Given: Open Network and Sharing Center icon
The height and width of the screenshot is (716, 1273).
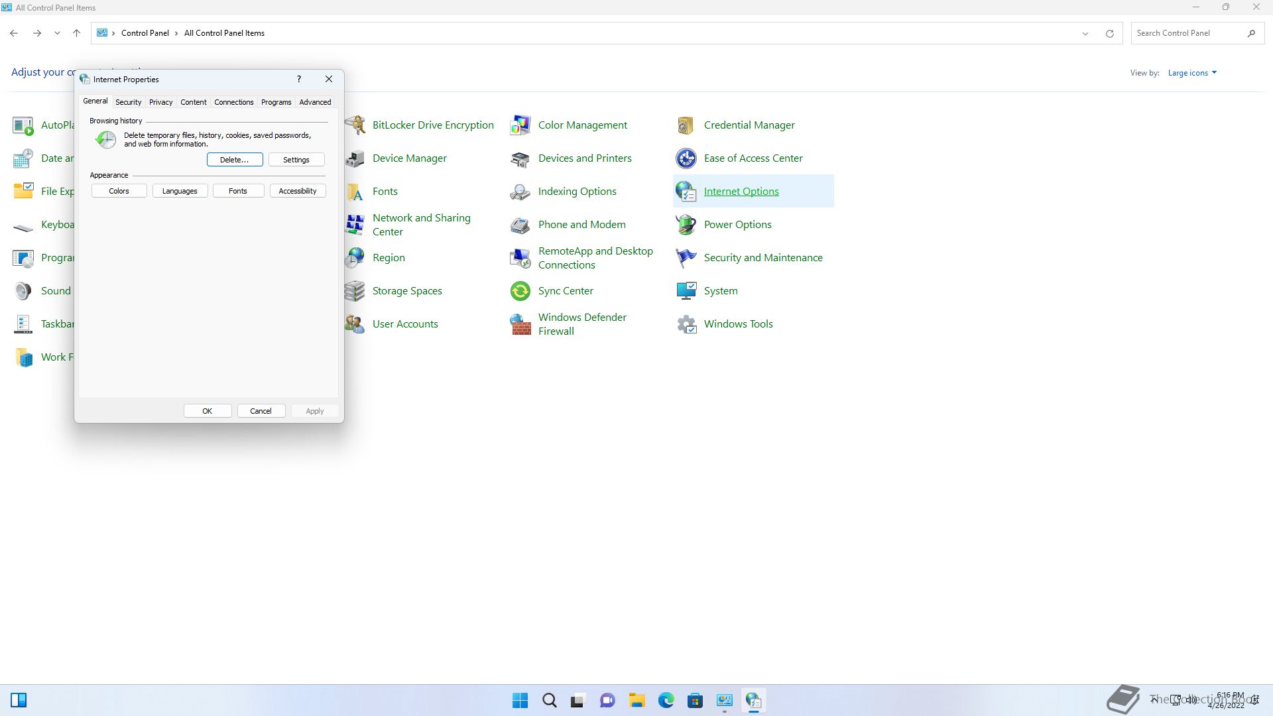Looking at the screenshot, I should click(x=355, y=224).
